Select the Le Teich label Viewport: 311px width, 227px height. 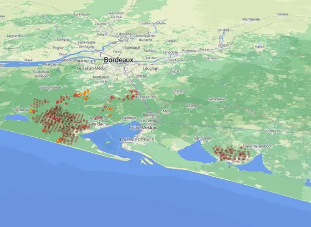(x=147, y=121)
